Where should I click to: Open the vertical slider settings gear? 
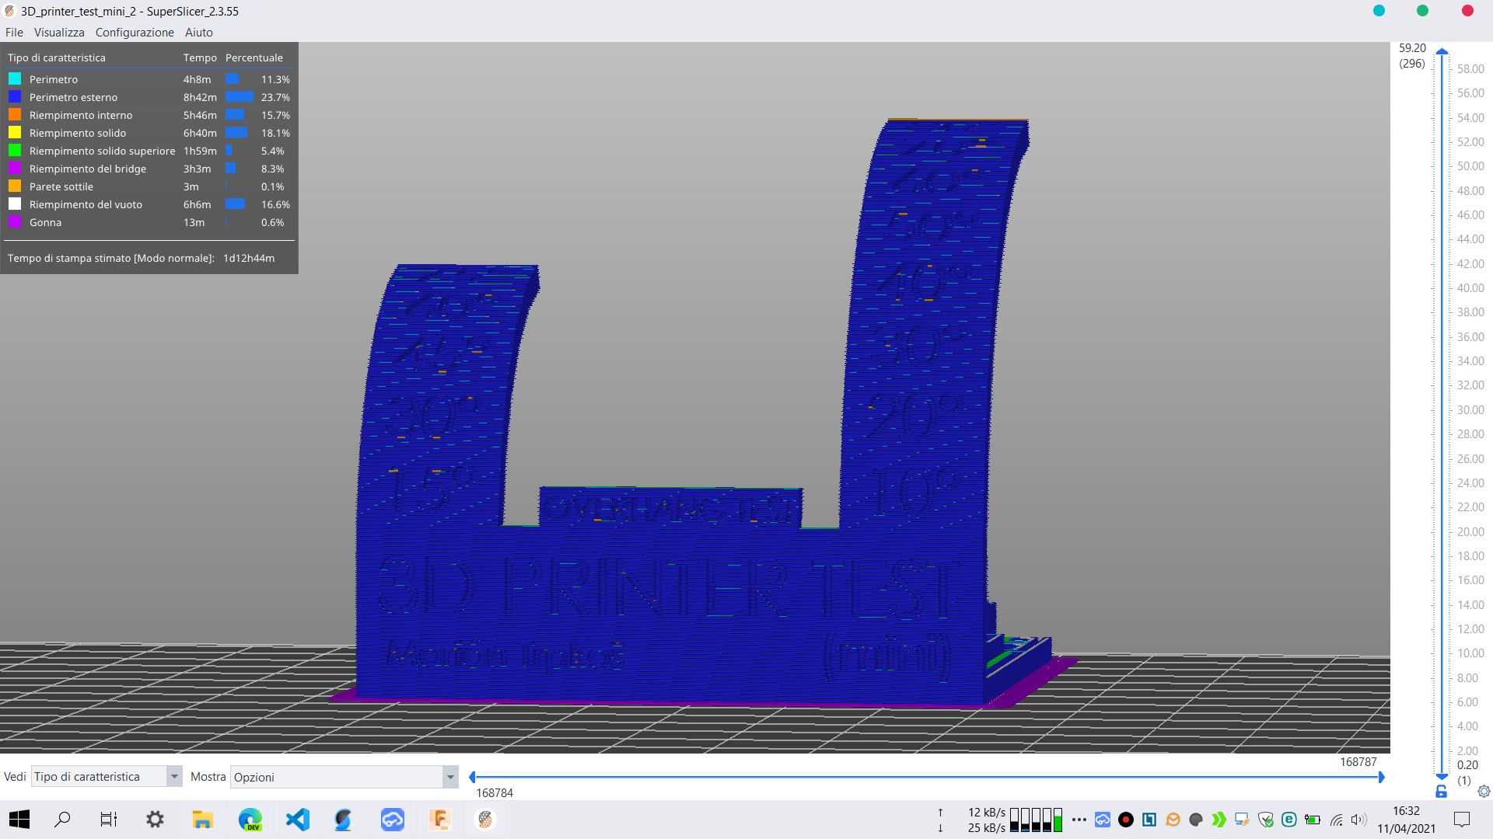coord(1484,791)
